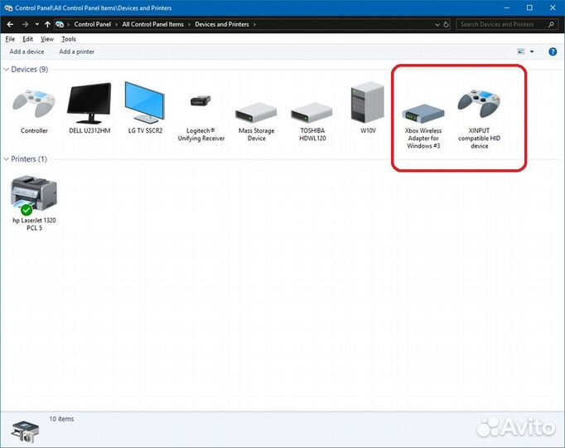Open the view options dropdown arrow
The height and width of the screenshot is (448, 565).
coord(532,51)
